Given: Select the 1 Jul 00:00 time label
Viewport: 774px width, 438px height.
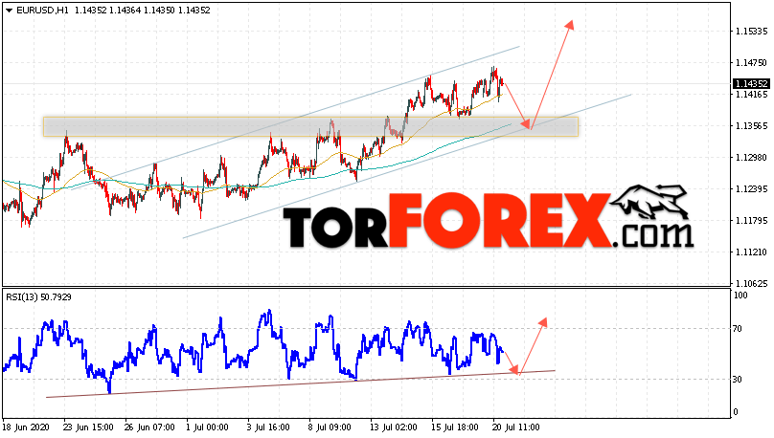Looking at the screenshot, I should [x=207, y=427].
